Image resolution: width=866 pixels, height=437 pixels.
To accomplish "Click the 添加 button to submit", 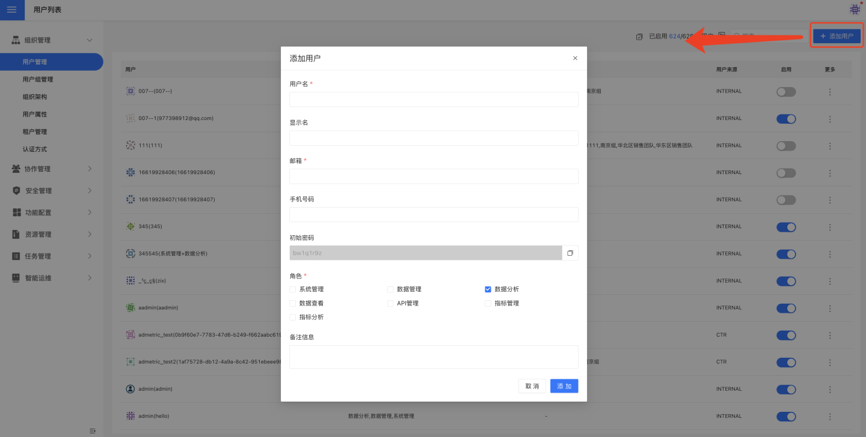I will 564,386.
